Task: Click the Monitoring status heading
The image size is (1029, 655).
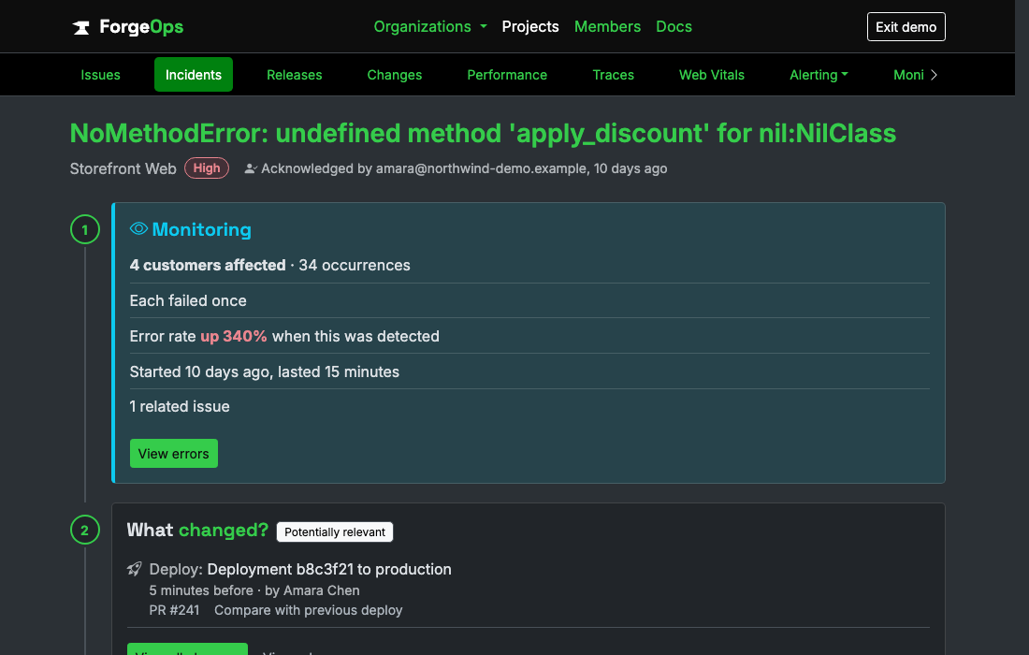Action: pos(201,229)
